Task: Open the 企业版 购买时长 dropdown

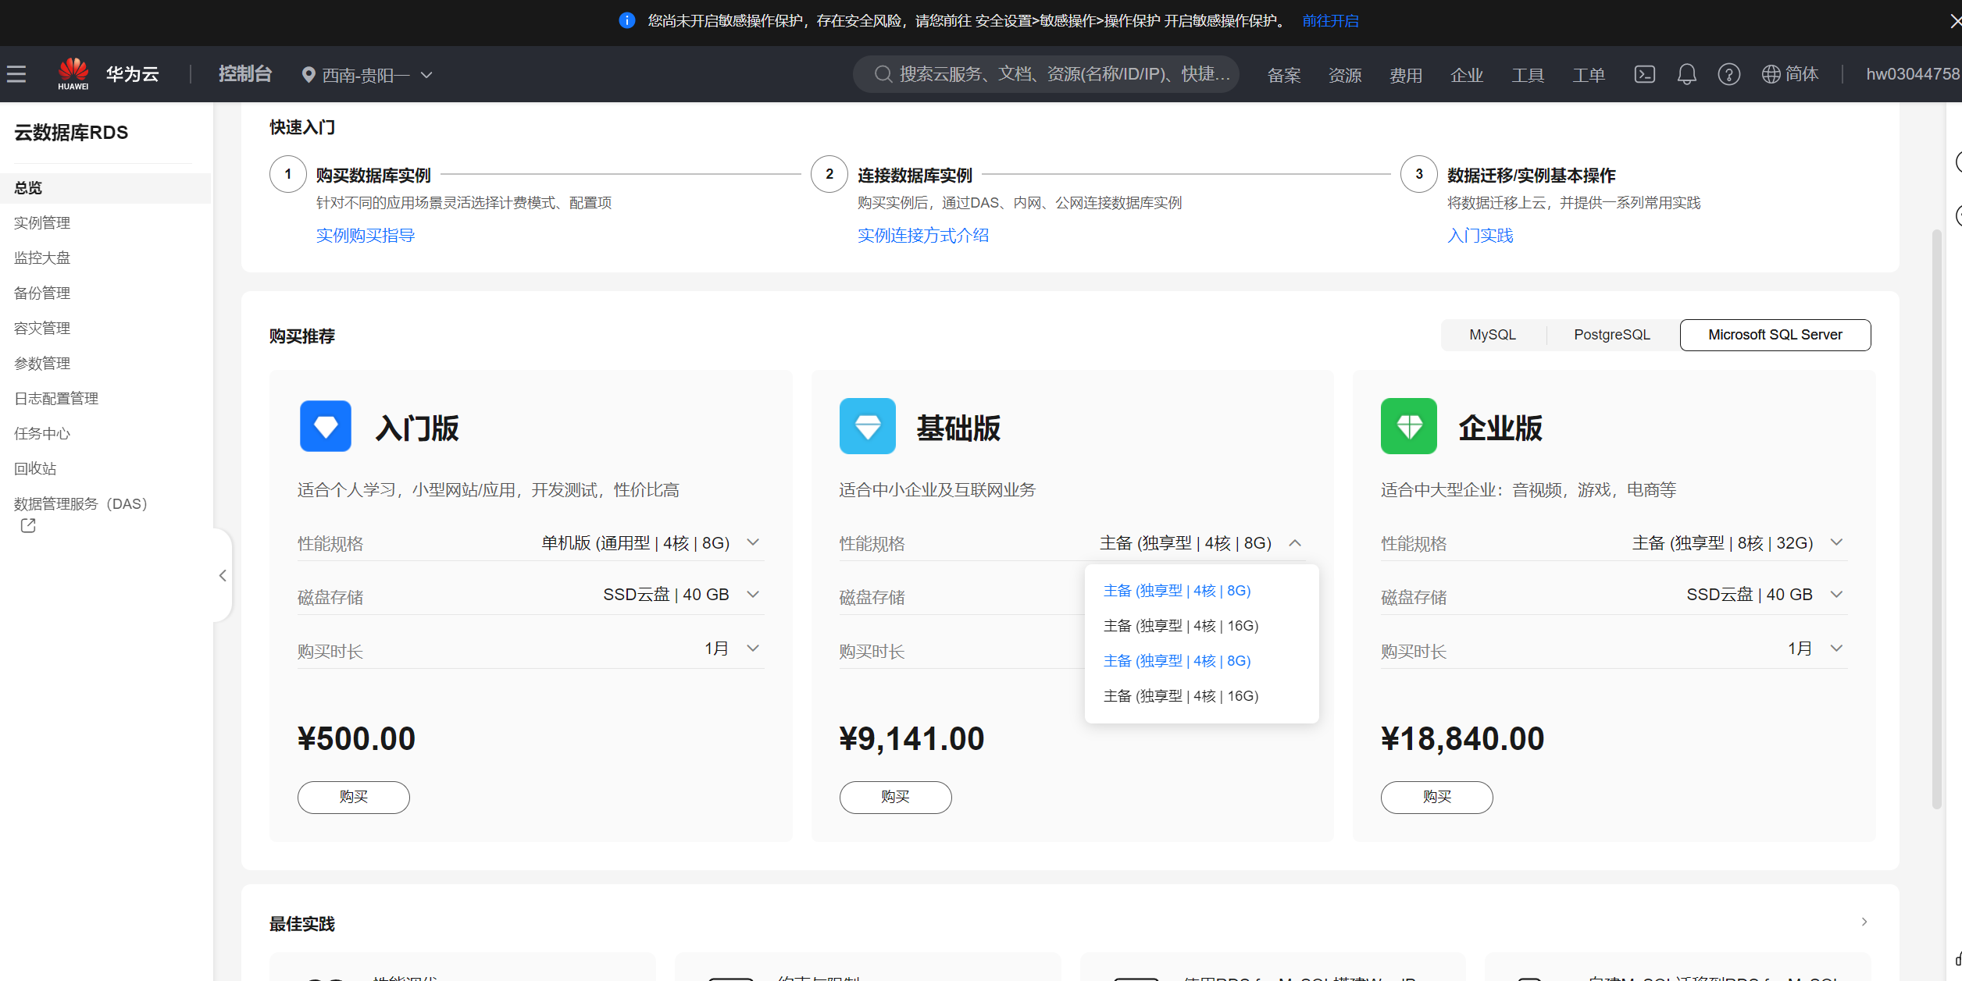Action: pos(1836,649)
